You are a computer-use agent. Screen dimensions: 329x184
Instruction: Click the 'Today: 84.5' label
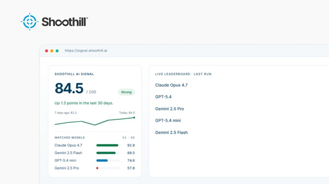127,113
